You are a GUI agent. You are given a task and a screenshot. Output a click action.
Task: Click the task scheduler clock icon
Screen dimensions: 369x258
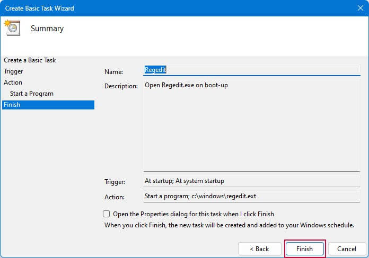pos(12,27)
